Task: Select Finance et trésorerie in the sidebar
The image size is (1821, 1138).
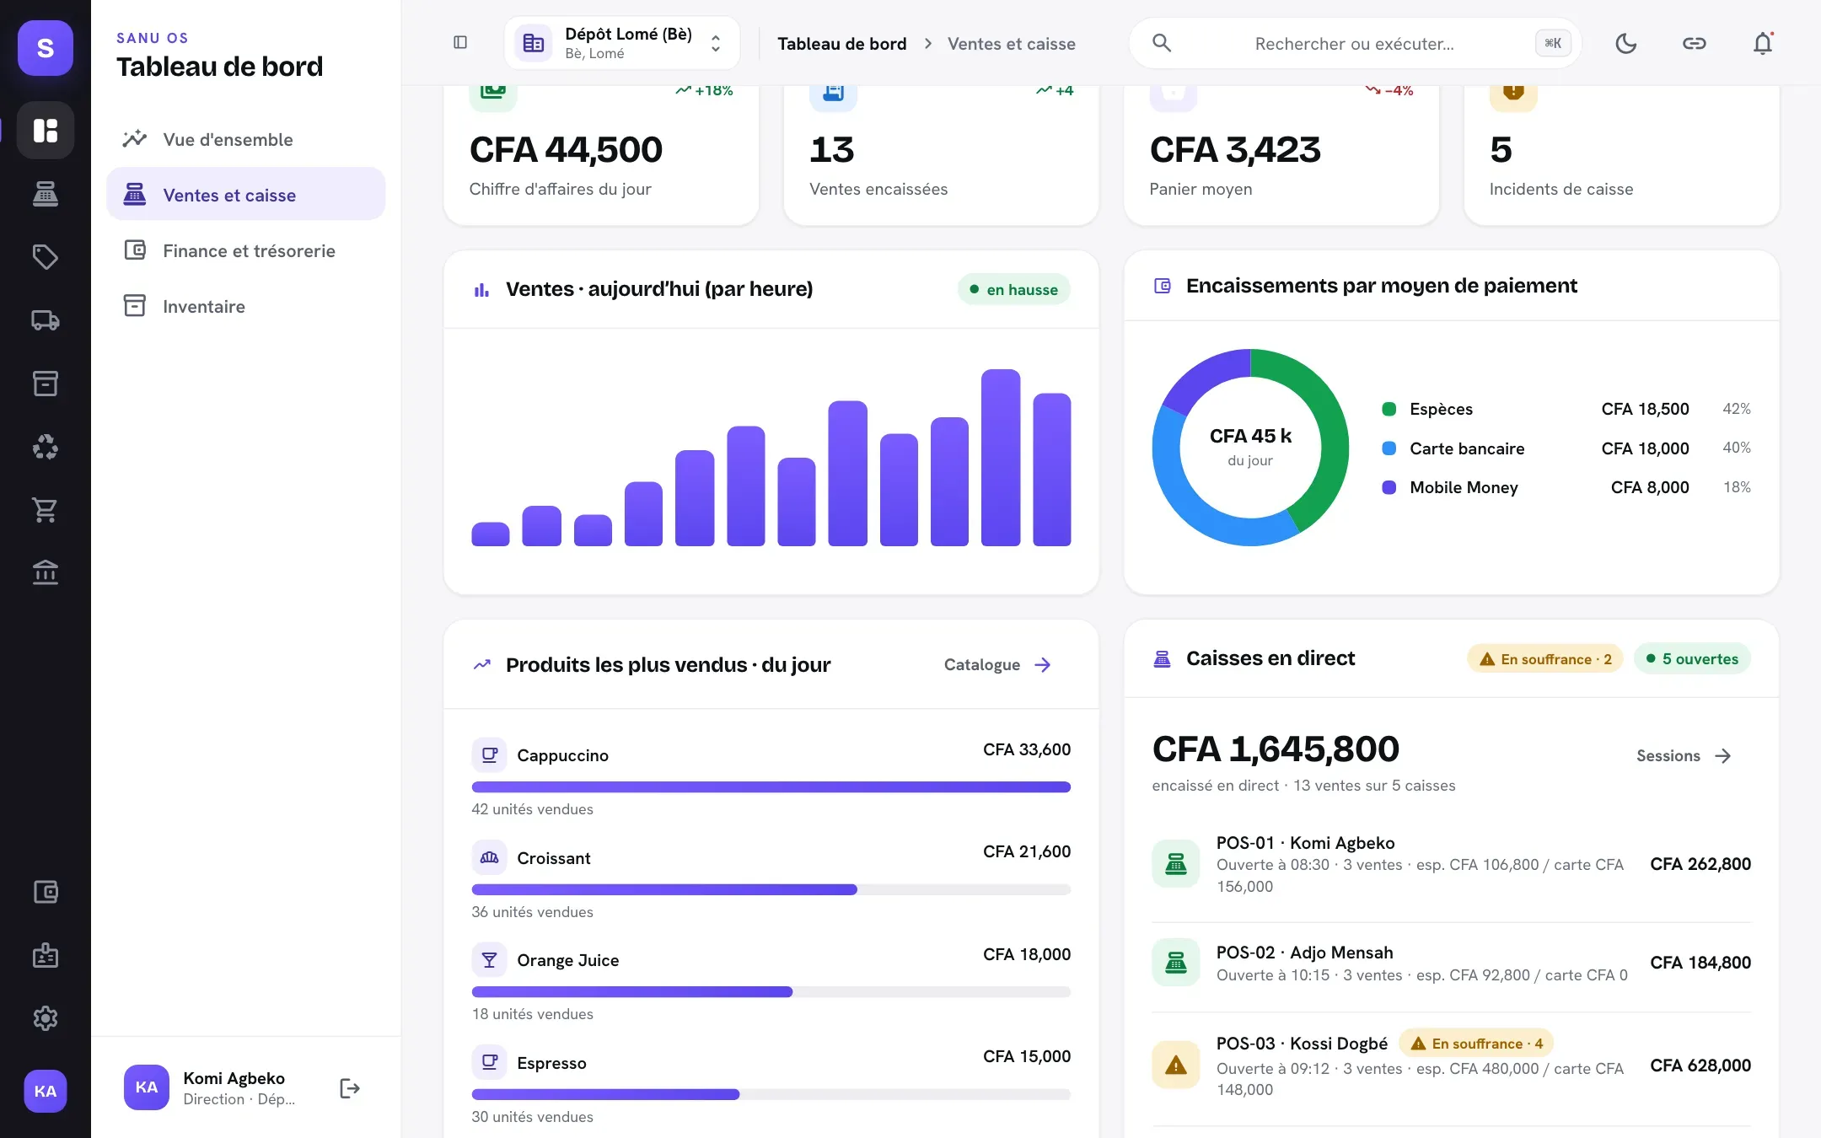Action: [x=246, y=250]
